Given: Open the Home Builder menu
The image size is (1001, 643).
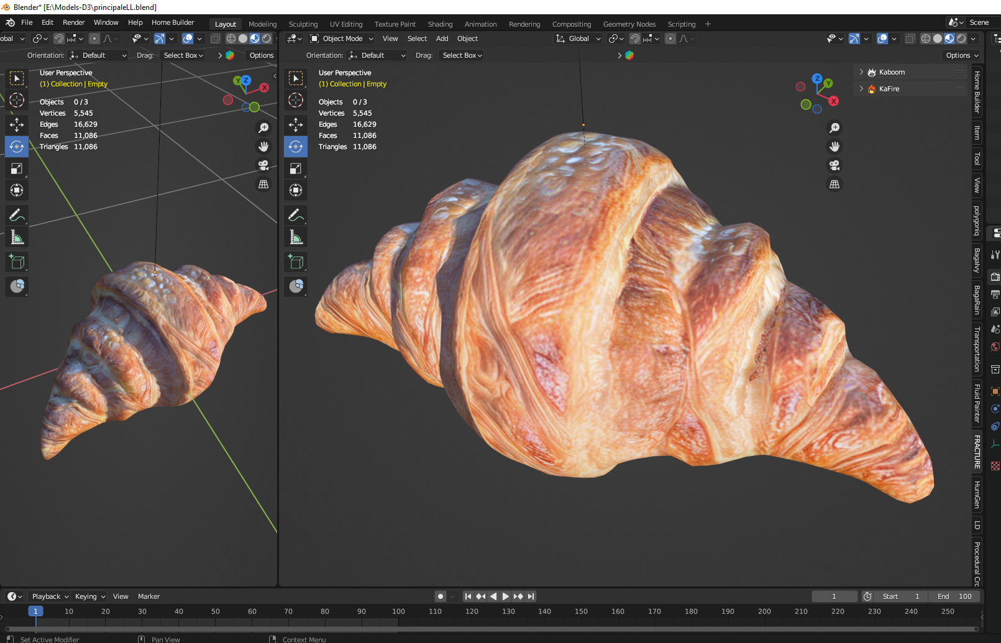Looking at the screenshot, I should [x=173, y=22].
